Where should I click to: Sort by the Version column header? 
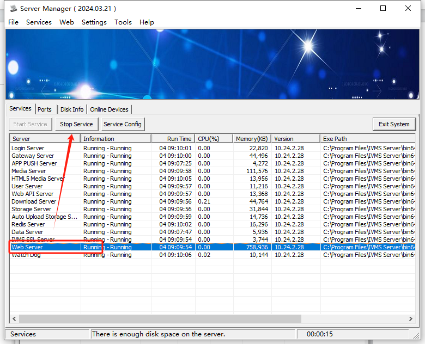tap(296, 139)
